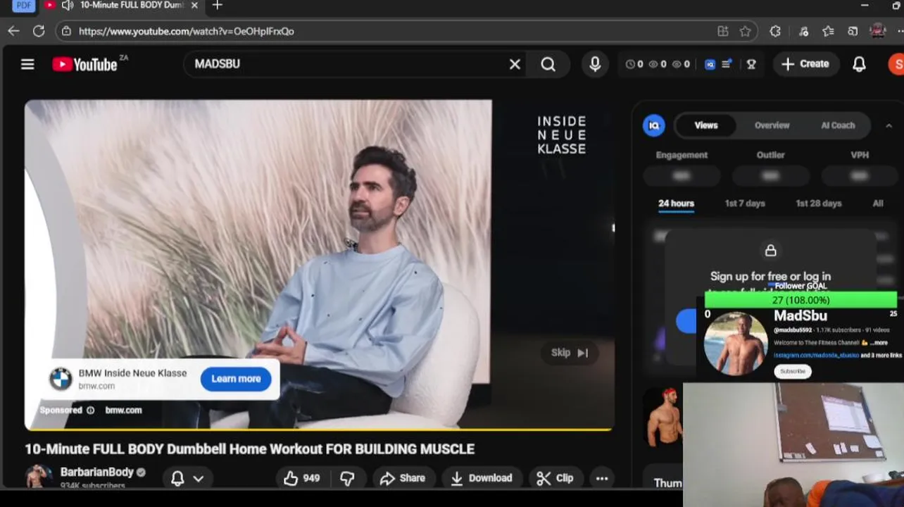Bookmark this page with the star icon

coord(745,31)
